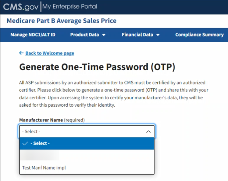Screen dimensions: 228x181
Task: Follow the Back to Welcome page link
Action: [x=50, y=53]
